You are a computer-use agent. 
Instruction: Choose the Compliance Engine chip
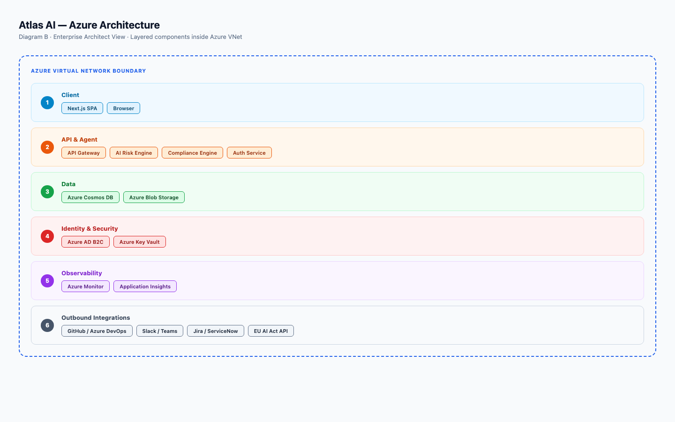pos(192,153)
